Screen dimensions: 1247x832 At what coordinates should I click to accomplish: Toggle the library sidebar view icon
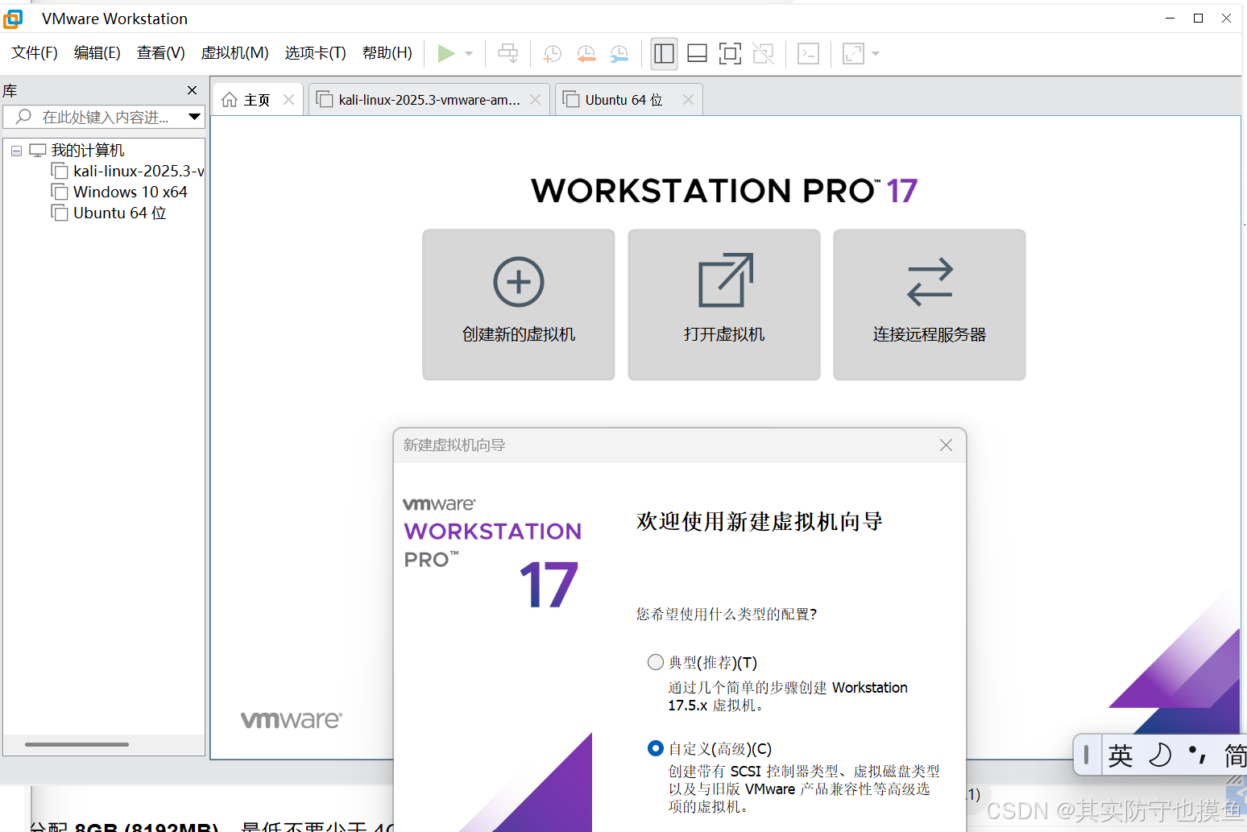point(665,54)
